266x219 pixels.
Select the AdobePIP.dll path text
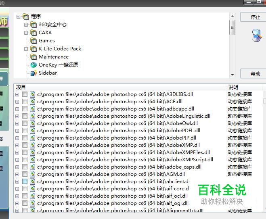click(x=117, y=138)
